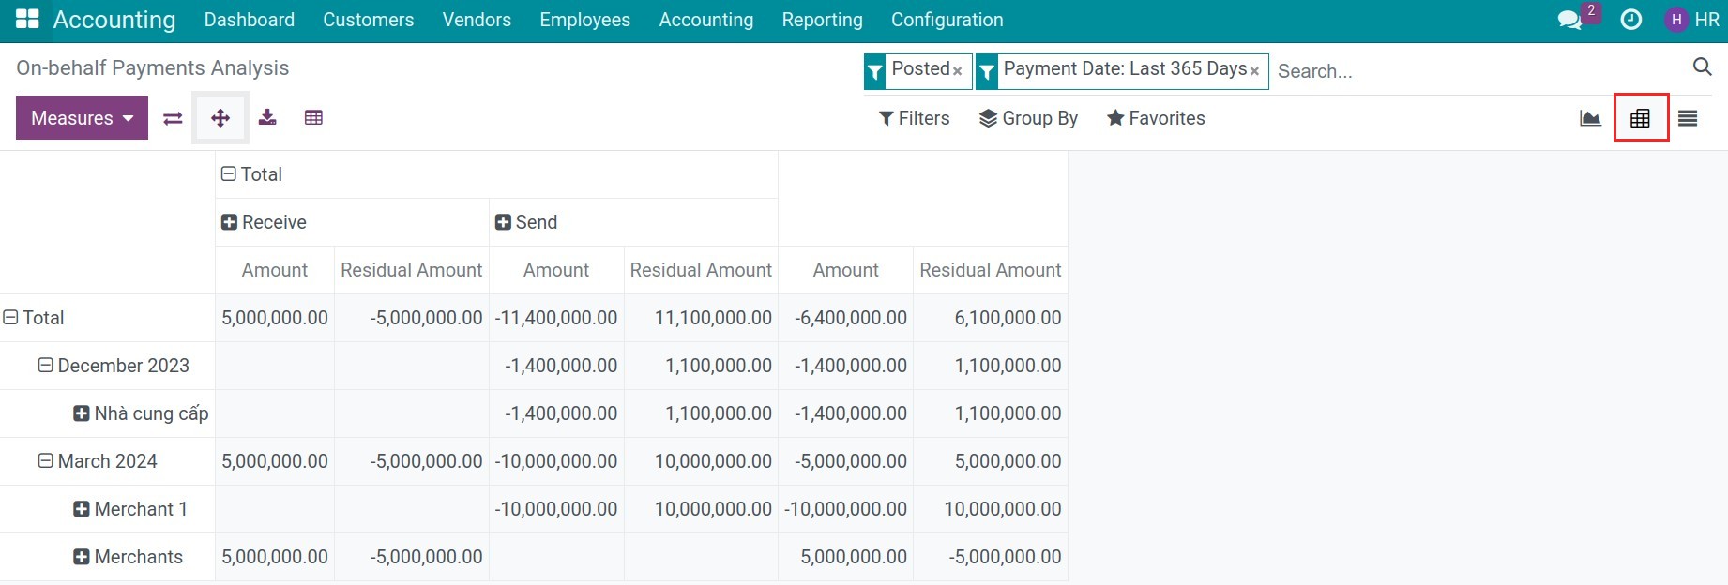The image size is (1728, 585).
Task: Click Merchants row Receive Amount 5,000,000.00 cell
Action: tap(275, 557)
